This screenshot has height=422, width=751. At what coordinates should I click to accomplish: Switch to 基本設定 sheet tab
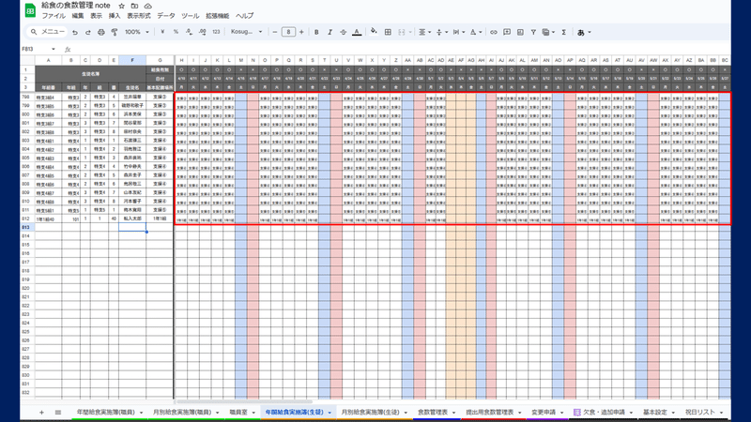655,412
